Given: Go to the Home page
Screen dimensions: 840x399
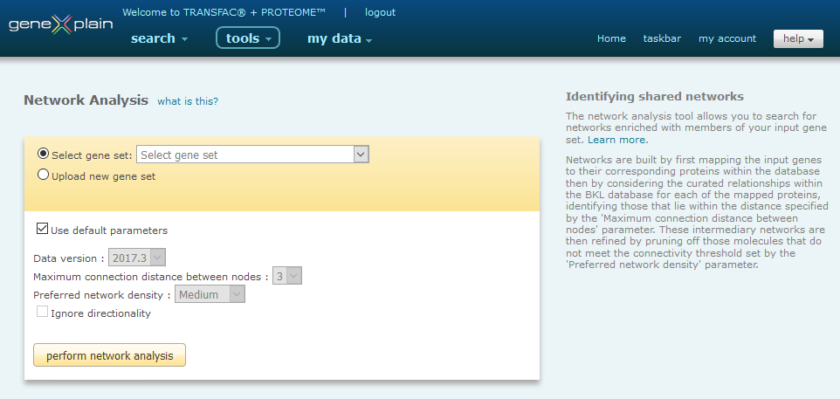Looking at the screenshot, I should pos(611,38).
